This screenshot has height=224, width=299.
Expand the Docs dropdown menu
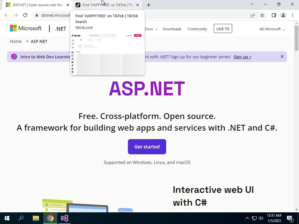pyautogui.click(x=151, y=29)
